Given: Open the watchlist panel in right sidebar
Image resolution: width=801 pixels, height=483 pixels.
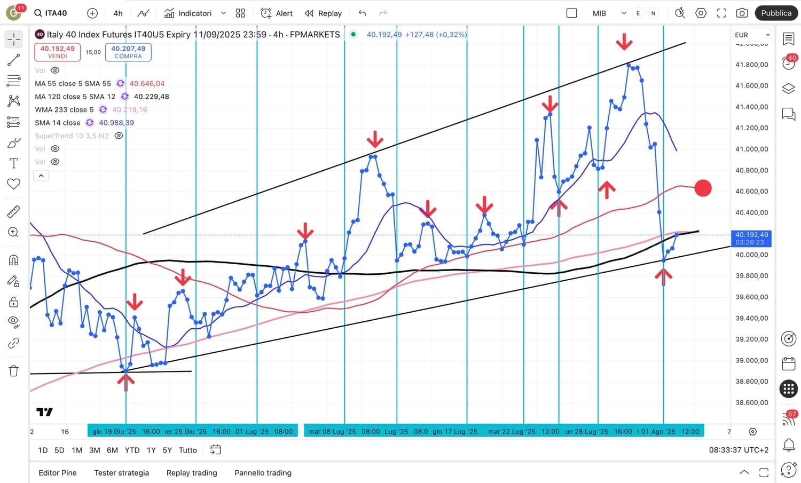Looking at the screenshot, I should click(x=789, y=38).
